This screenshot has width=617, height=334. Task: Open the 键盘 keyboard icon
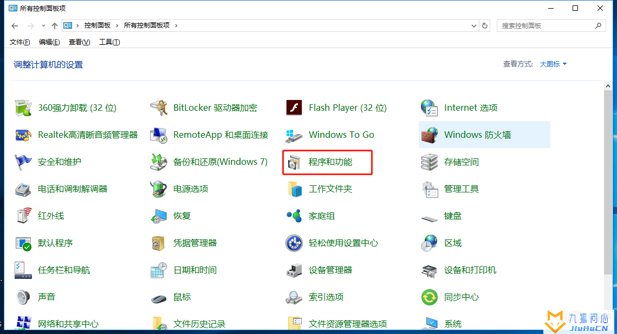click(x=430, y=218)
